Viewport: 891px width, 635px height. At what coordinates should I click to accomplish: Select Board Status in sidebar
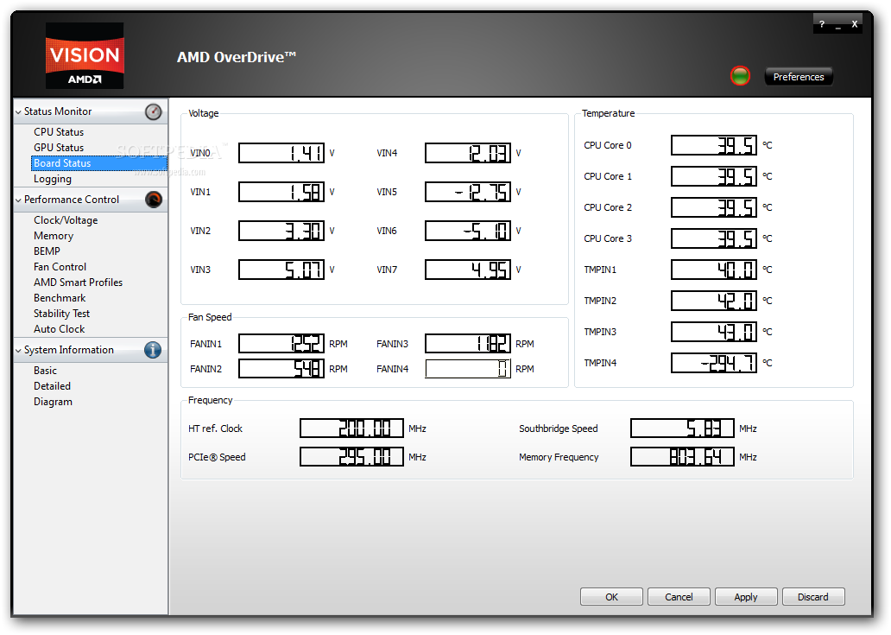(99, 163)
